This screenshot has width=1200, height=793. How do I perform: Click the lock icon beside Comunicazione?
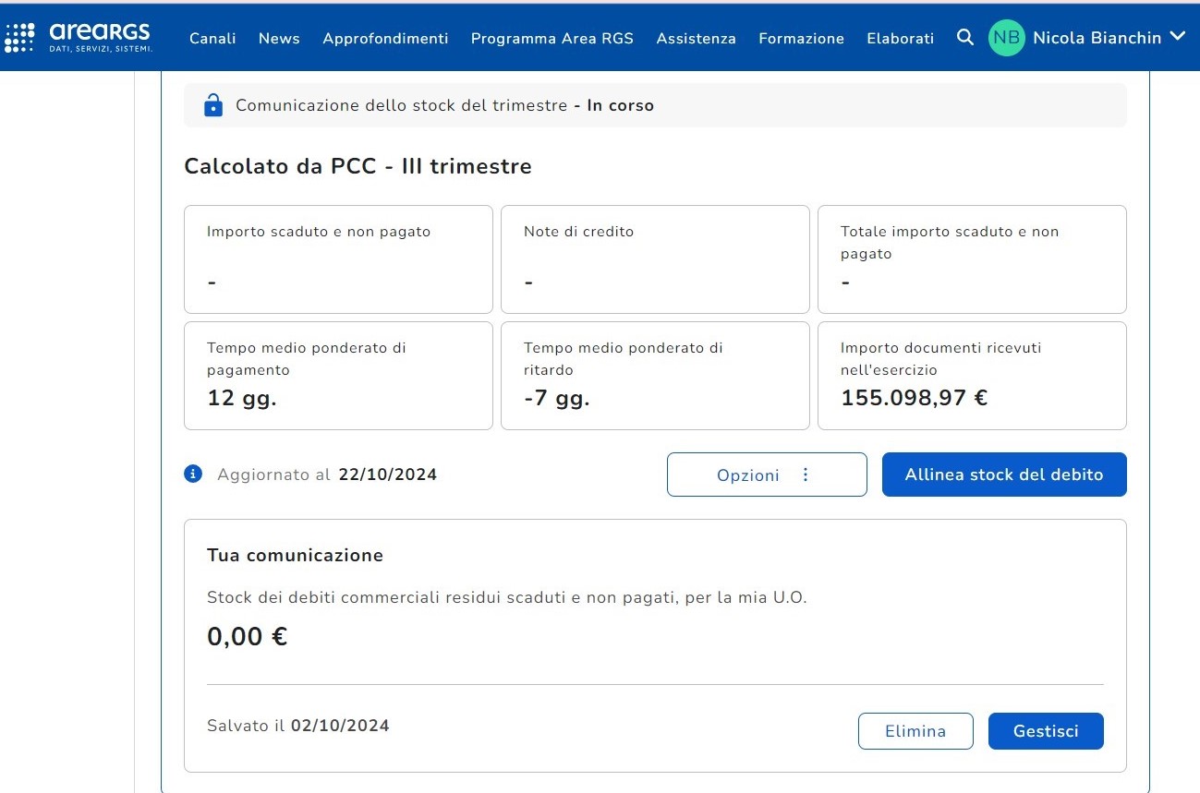click(x=213, y=105)
